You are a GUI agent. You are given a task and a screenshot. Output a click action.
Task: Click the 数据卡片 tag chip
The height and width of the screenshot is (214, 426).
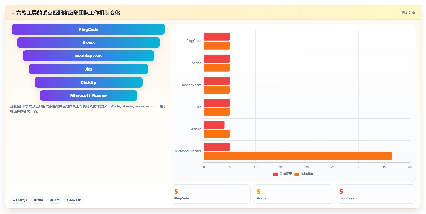tap(74, 200)
